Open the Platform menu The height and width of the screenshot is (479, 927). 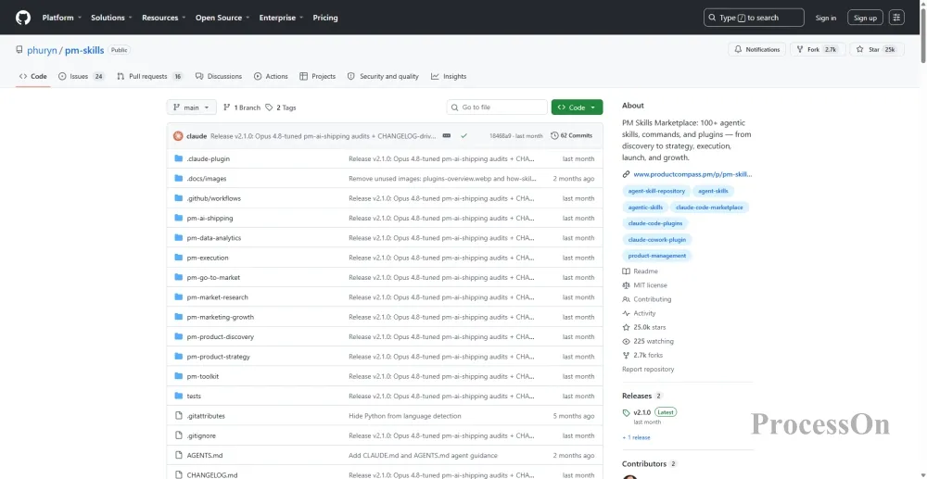click(x=61, y=18)
